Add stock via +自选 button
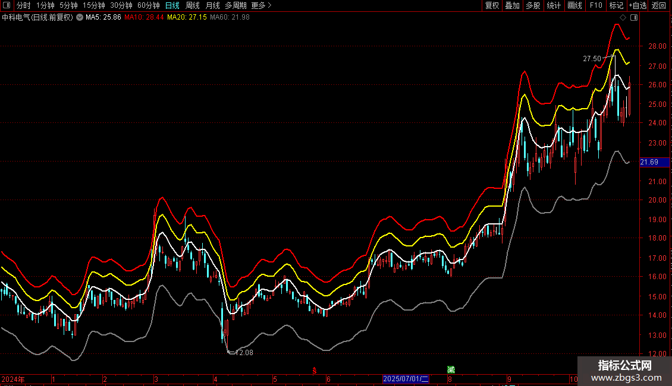 click(x=638, y=5)
